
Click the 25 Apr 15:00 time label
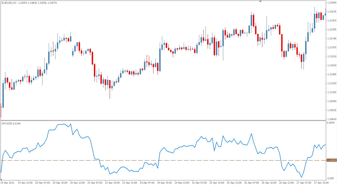pos(217,183)
